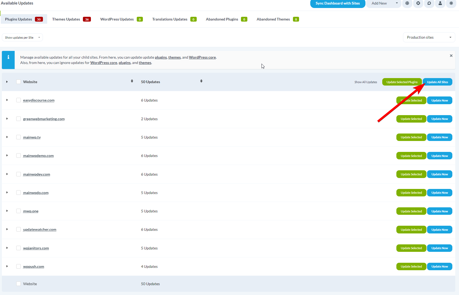Expand the greenwebmarketing.com row details

[7, 119]
